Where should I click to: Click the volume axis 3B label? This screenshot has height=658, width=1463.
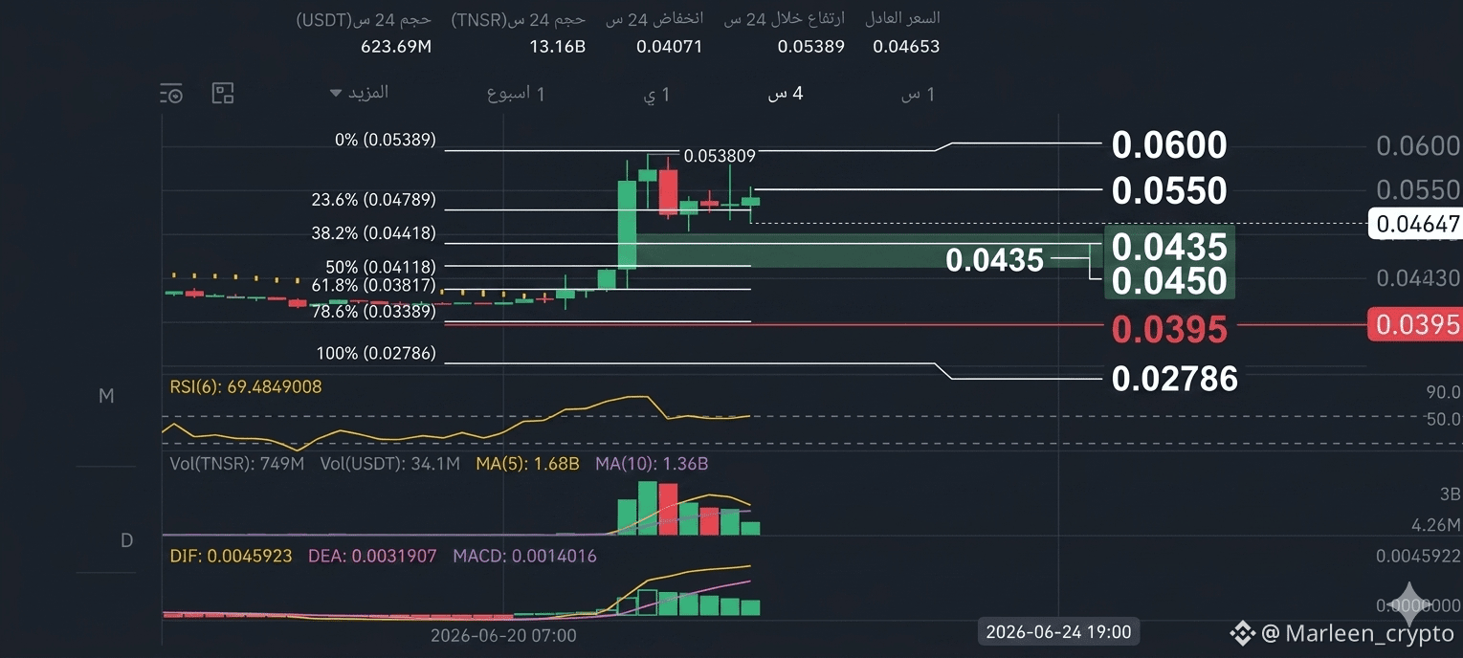(1451, 494)
